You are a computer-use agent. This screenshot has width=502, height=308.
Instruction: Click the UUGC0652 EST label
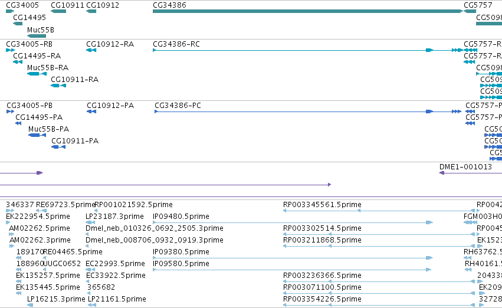coord(62,264)
